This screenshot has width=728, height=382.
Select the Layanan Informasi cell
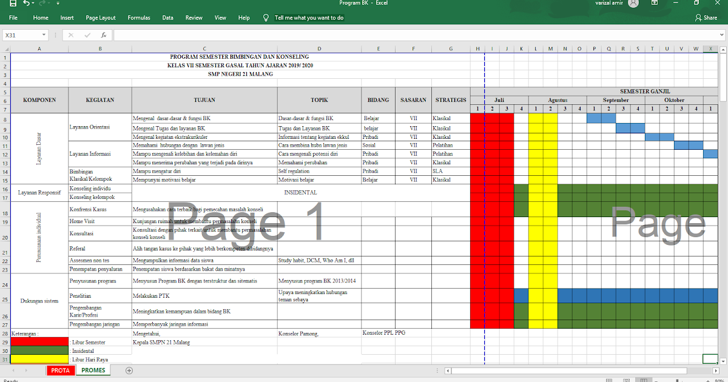(x=100, y=154)
